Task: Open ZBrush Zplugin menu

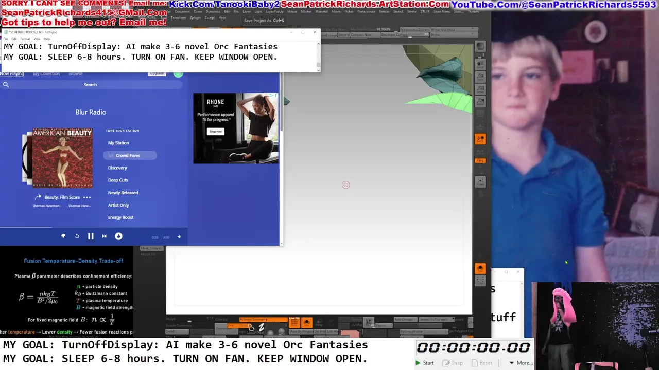Action: point(195,17)
